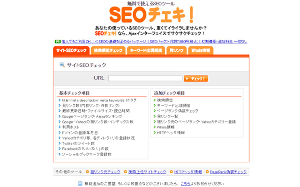Click the 追加チェック項目 heading

[169, 93]
